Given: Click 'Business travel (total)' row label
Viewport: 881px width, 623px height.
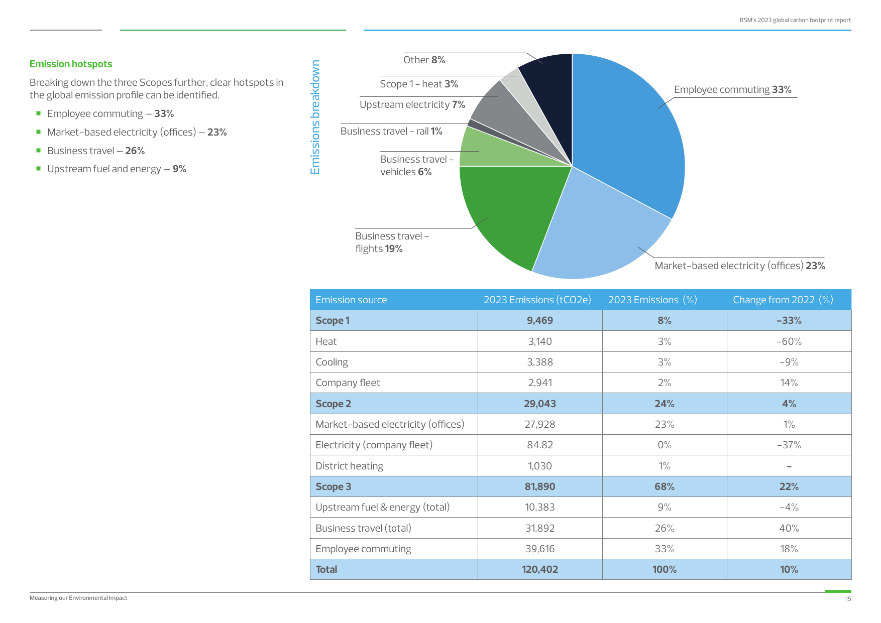Looking at the screenshot, I should pos(364,528).
